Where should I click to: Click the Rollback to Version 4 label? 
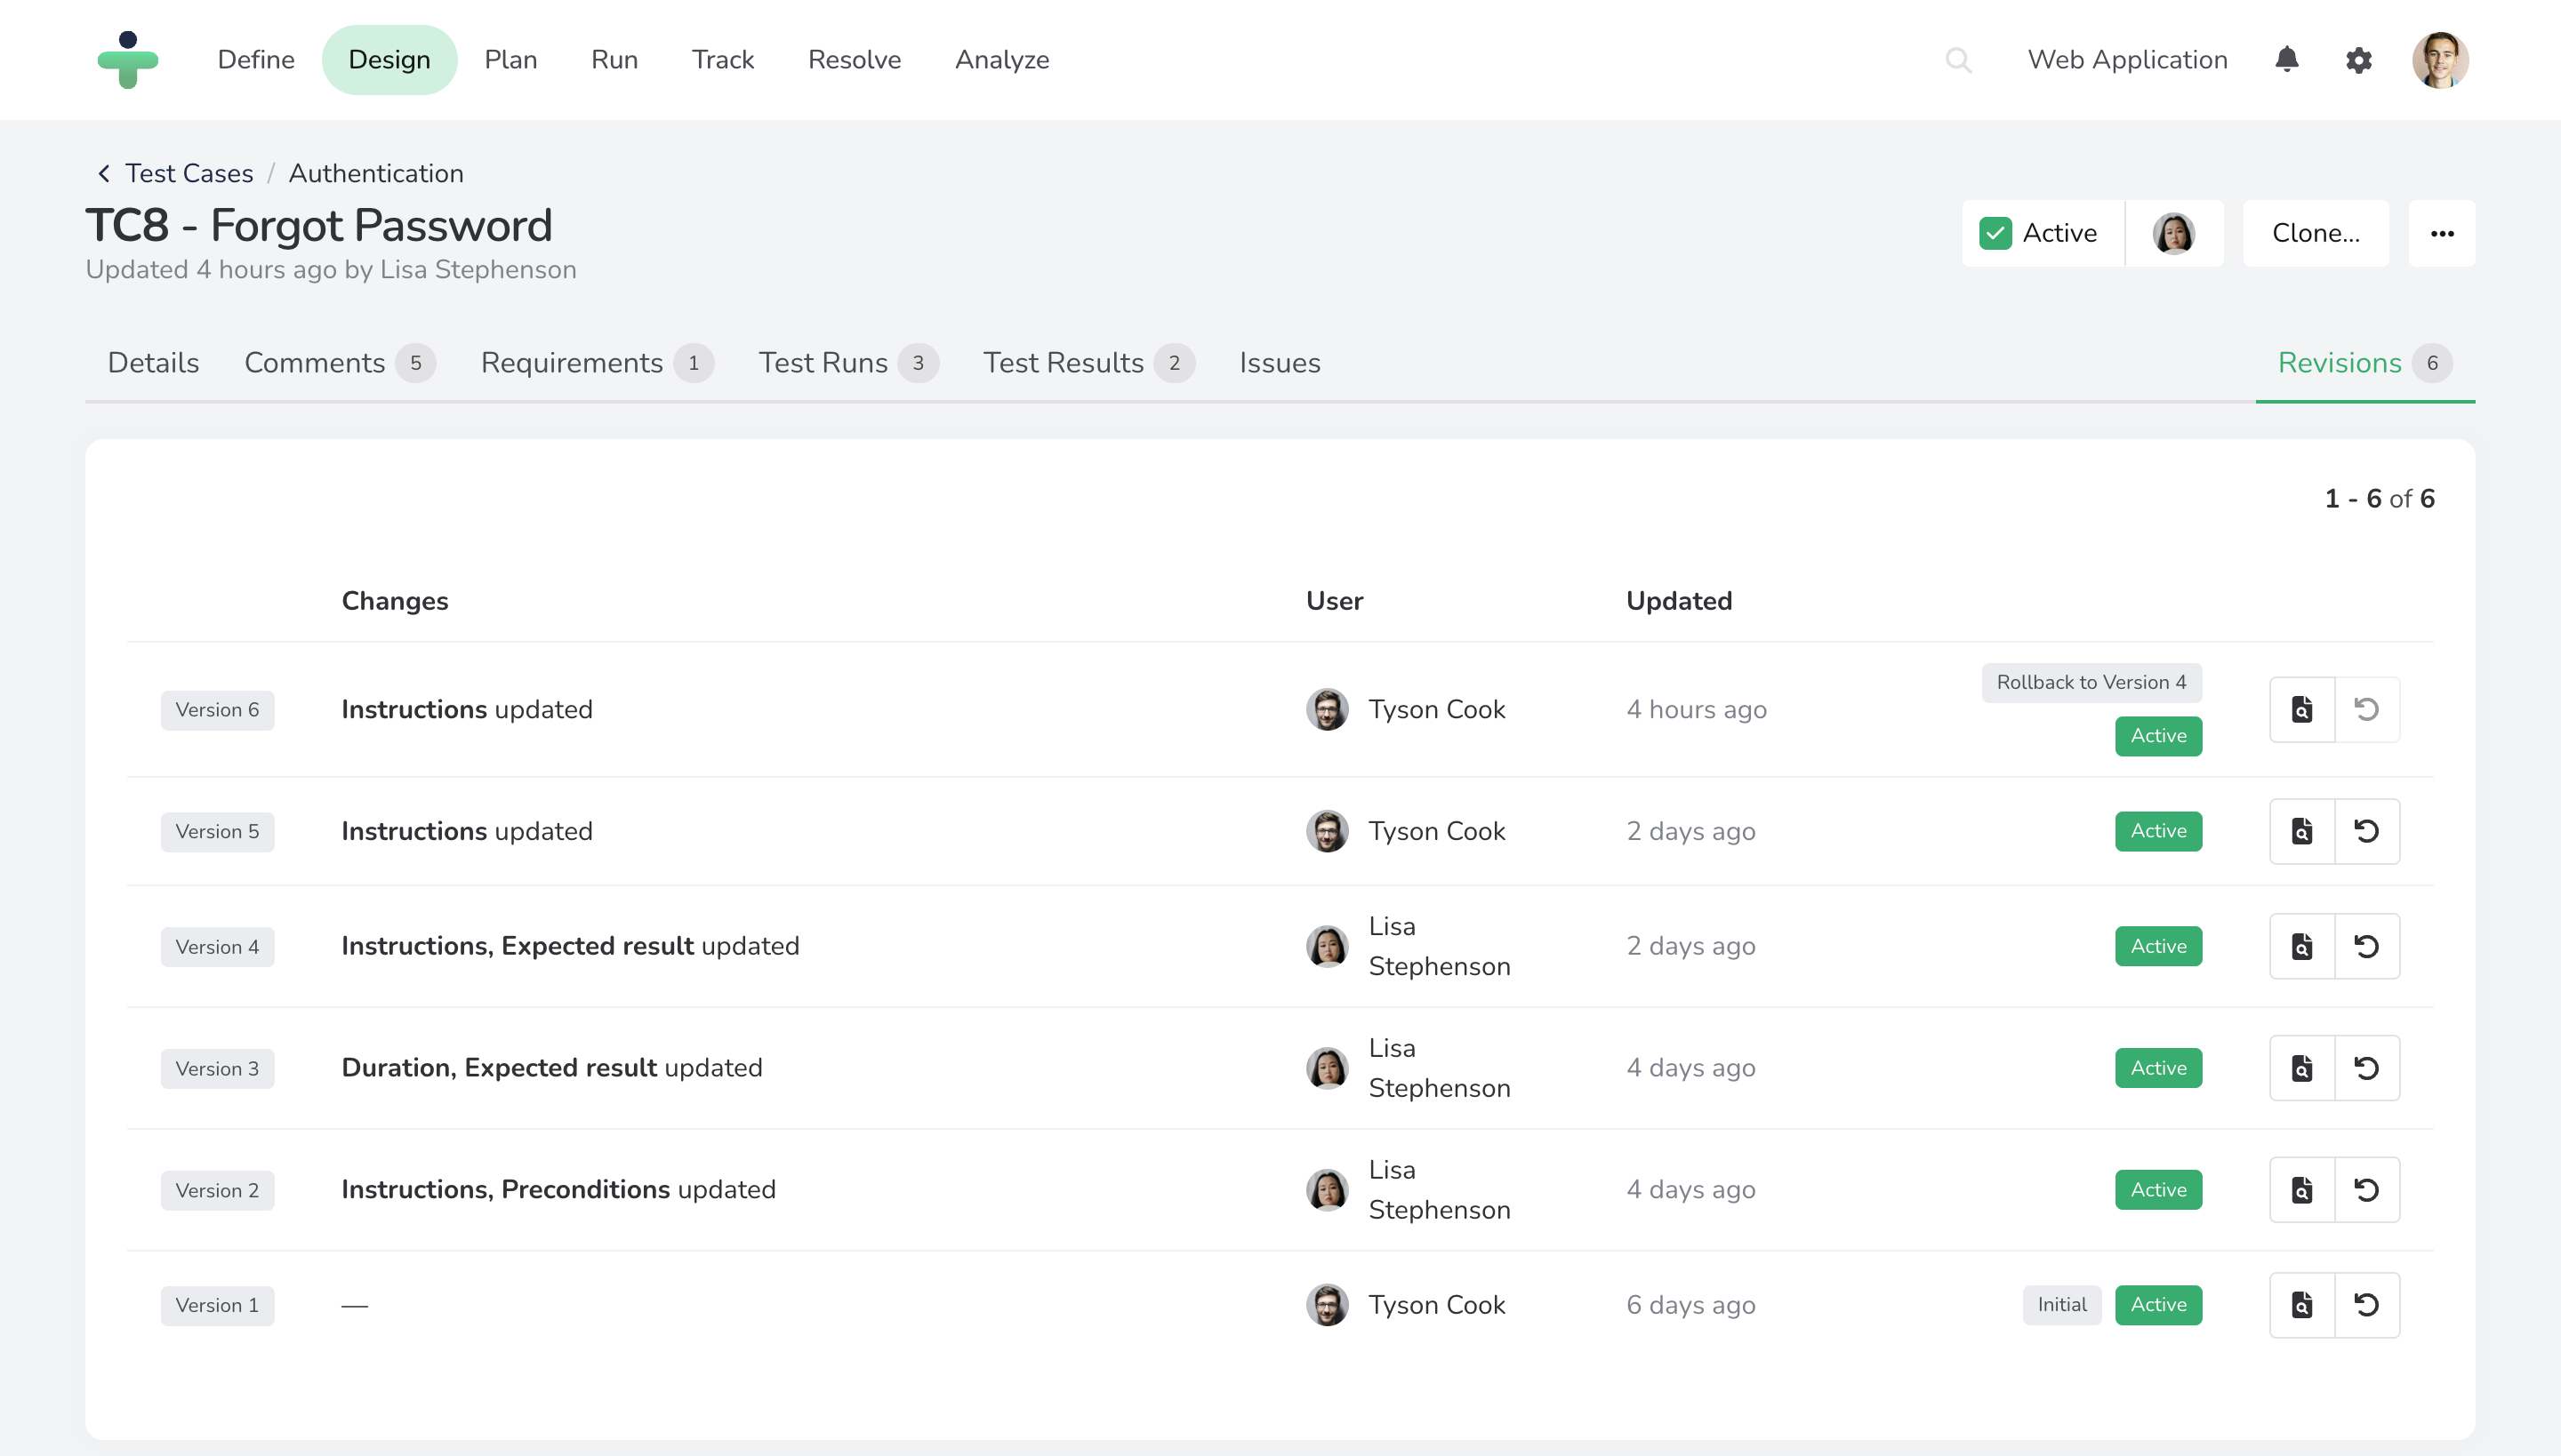tap(2091, 683)
